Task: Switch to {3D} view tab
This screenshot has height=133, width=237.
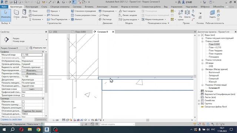Action: (x=55, y=32)
